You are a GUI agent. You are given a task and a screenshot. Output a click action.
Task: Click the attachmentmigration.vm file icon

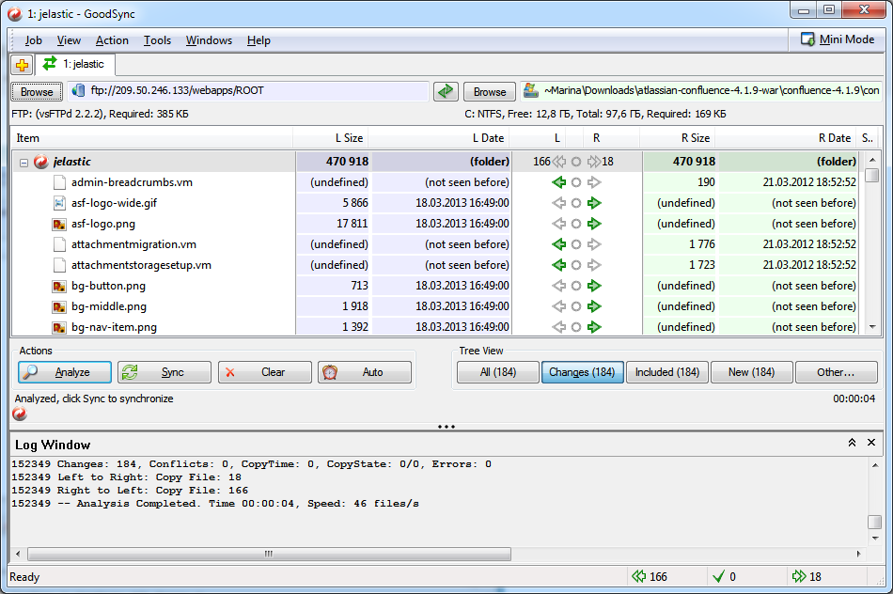[x=58, y=244]
